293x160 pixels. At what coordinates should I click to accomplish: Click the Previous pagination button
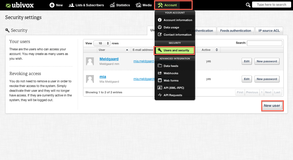click(x=252, y=92)
